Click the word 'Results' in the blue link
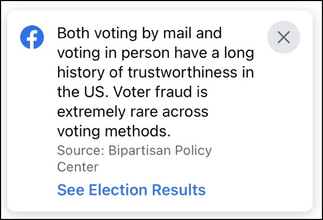 (x=179, y=189)
